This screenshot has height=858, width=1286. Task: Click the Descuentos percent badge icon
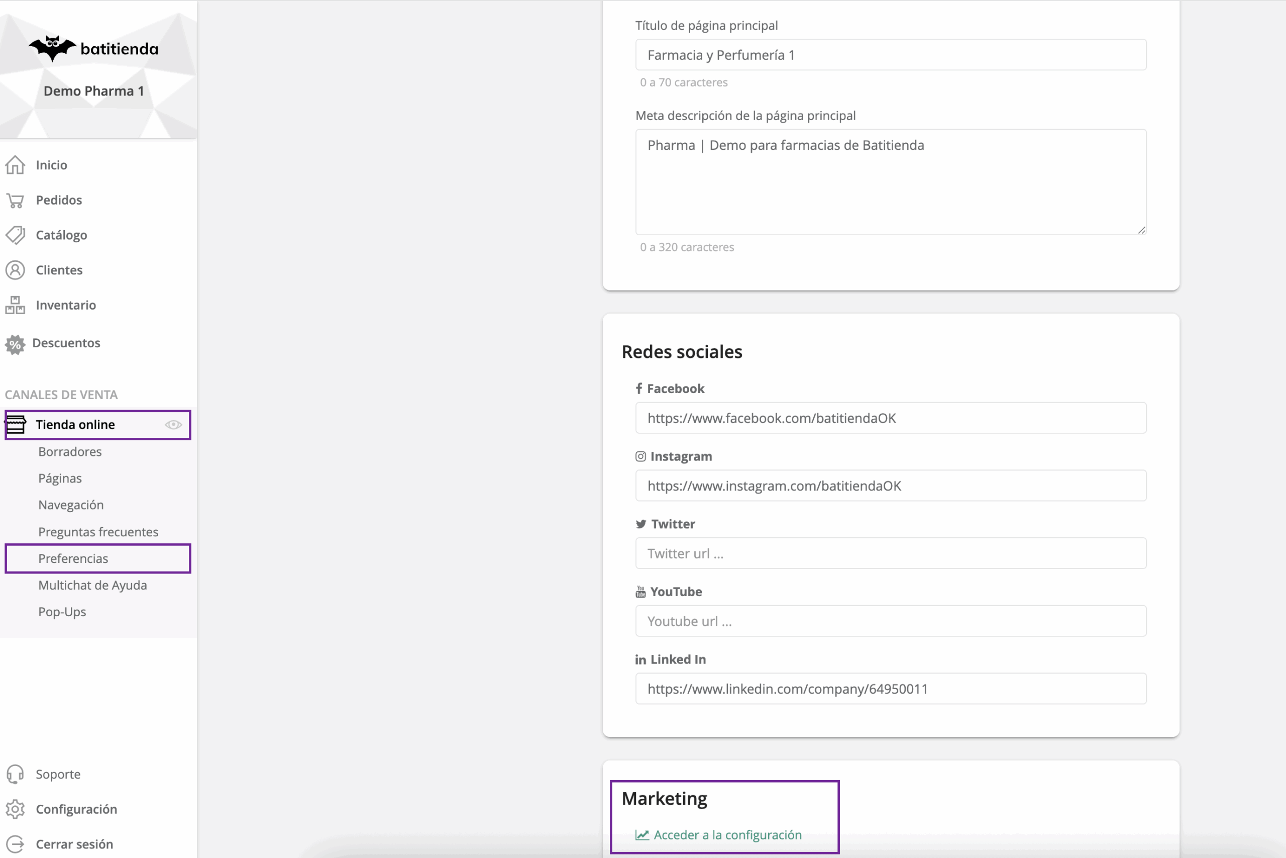15,344
